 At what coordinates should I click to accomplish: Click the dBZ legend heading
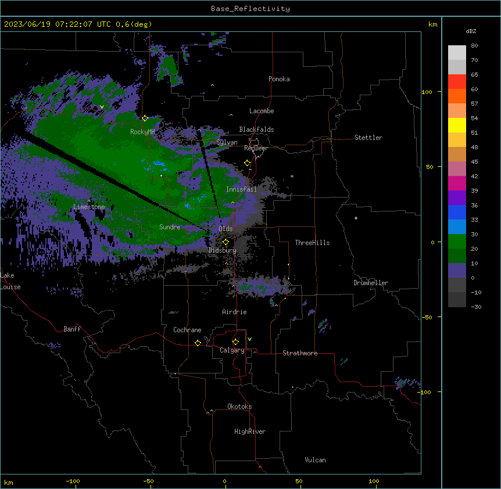[471, 31]
